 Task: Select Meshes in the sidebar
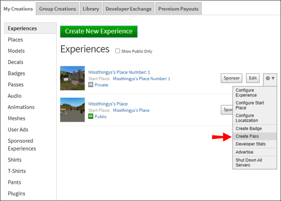pos(16,118)
